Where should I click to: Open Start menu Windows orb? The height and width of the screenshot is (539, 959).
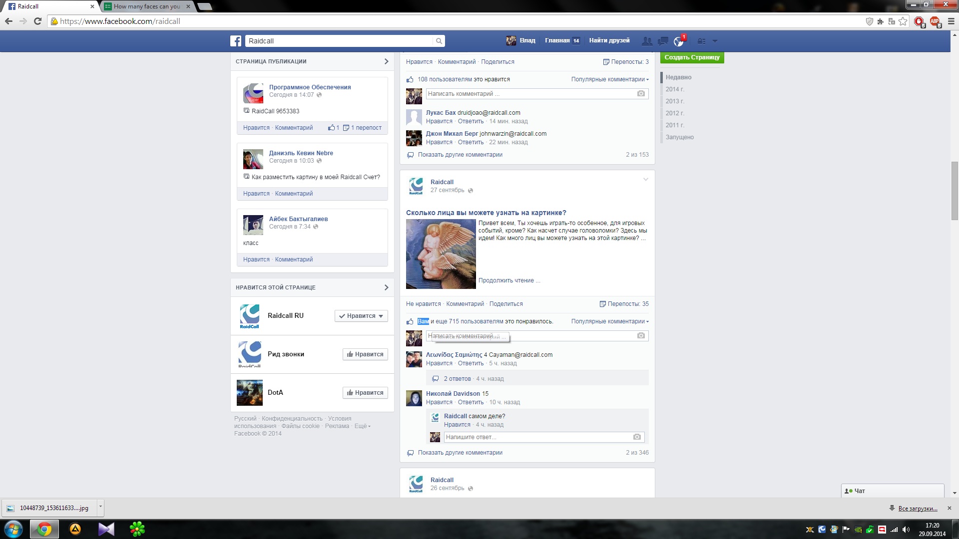(x=13, y=529)
